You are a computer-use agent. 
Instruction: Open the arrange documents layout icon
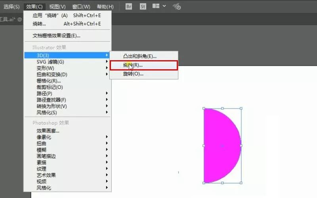click(156, 6)
